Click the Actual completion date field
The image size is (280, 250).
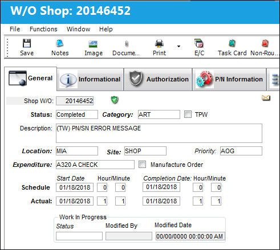[x=161, y=201]
